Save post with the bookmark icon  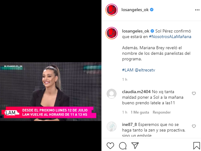click(196, 146)
